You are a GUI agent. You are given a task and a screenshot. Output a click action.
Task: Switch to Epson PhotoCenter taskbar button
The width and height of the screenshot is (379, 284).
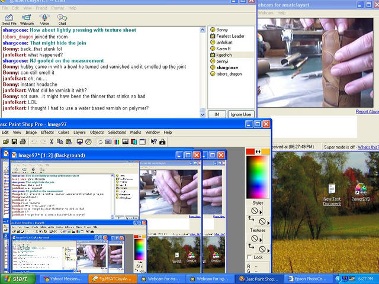pyautogui.click(x=308, y=279)
